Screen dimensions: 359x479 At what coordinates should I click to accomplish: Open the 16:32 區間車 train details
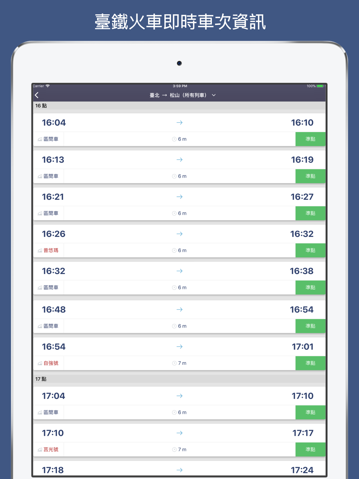[x=179, y=271]
